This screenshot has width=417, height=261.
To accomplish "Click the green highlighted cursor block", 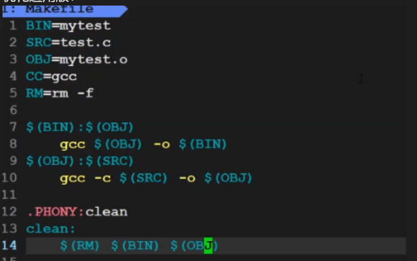I will click(x=208, y=246).
